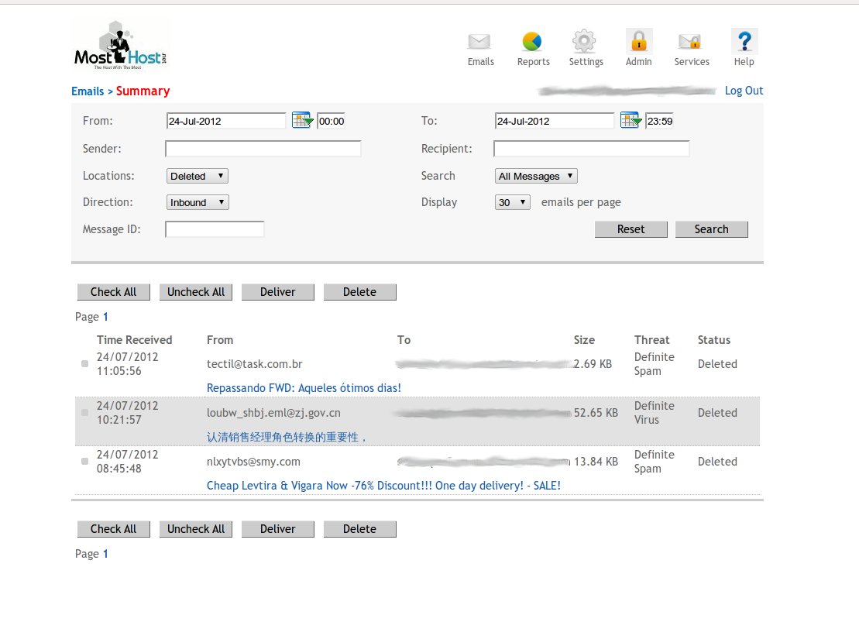Click the Log Out link

click(x=744, y=91)
